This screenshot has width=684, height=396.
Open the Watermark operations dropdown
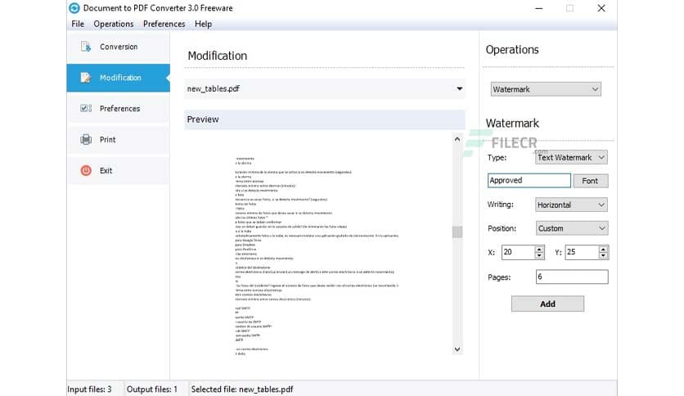pos(546,89)
